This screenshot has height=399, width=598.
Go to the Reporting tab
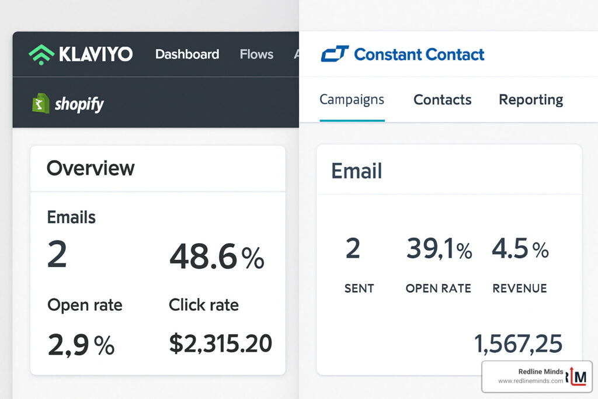pos(530,100)
